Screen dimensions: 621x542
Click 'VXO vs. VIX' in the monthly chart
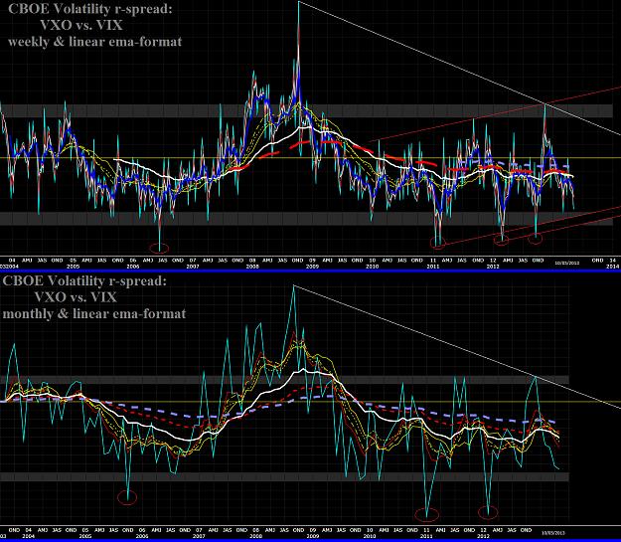[x=76, y=297]
